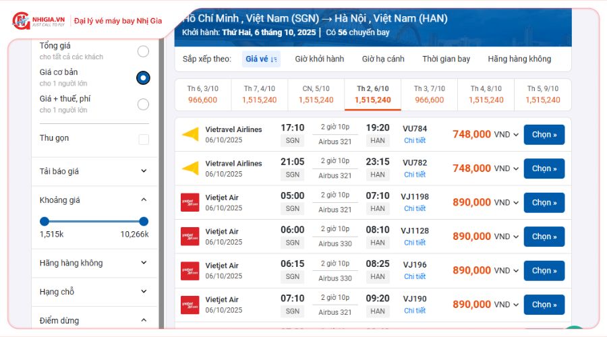Expand the Hạng chỗ filter
The height and width of the screenshot is (337, 607).
144,292
